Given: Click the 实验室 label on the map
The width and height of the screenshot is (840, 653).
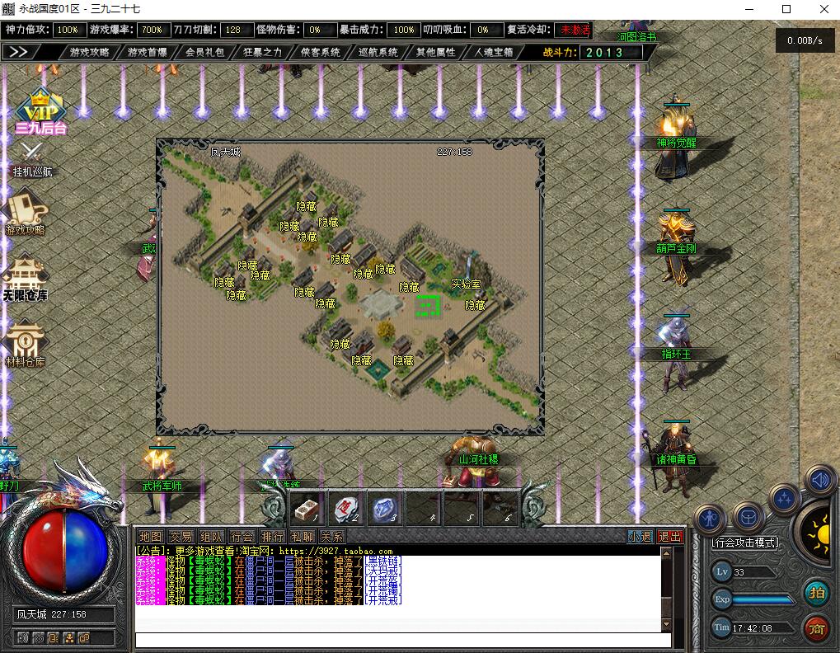Looking at the screenshot, I should coord(466,284).
